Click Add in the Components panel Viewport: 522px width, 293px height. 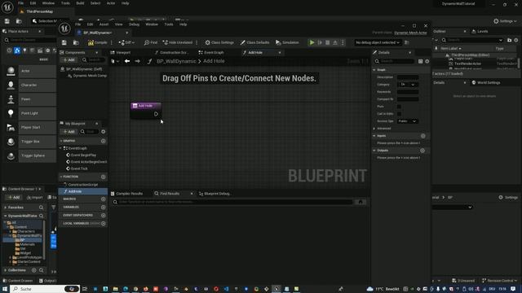click(x=69, y=59)
